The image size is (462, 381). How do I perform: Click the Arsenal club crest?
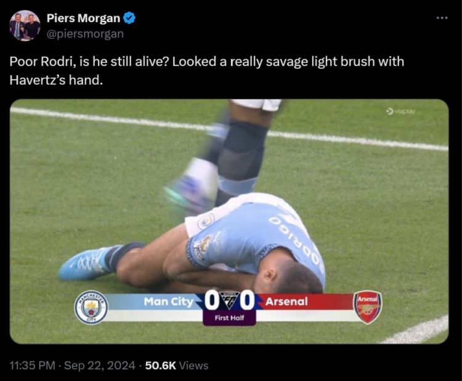pos(367,307)
